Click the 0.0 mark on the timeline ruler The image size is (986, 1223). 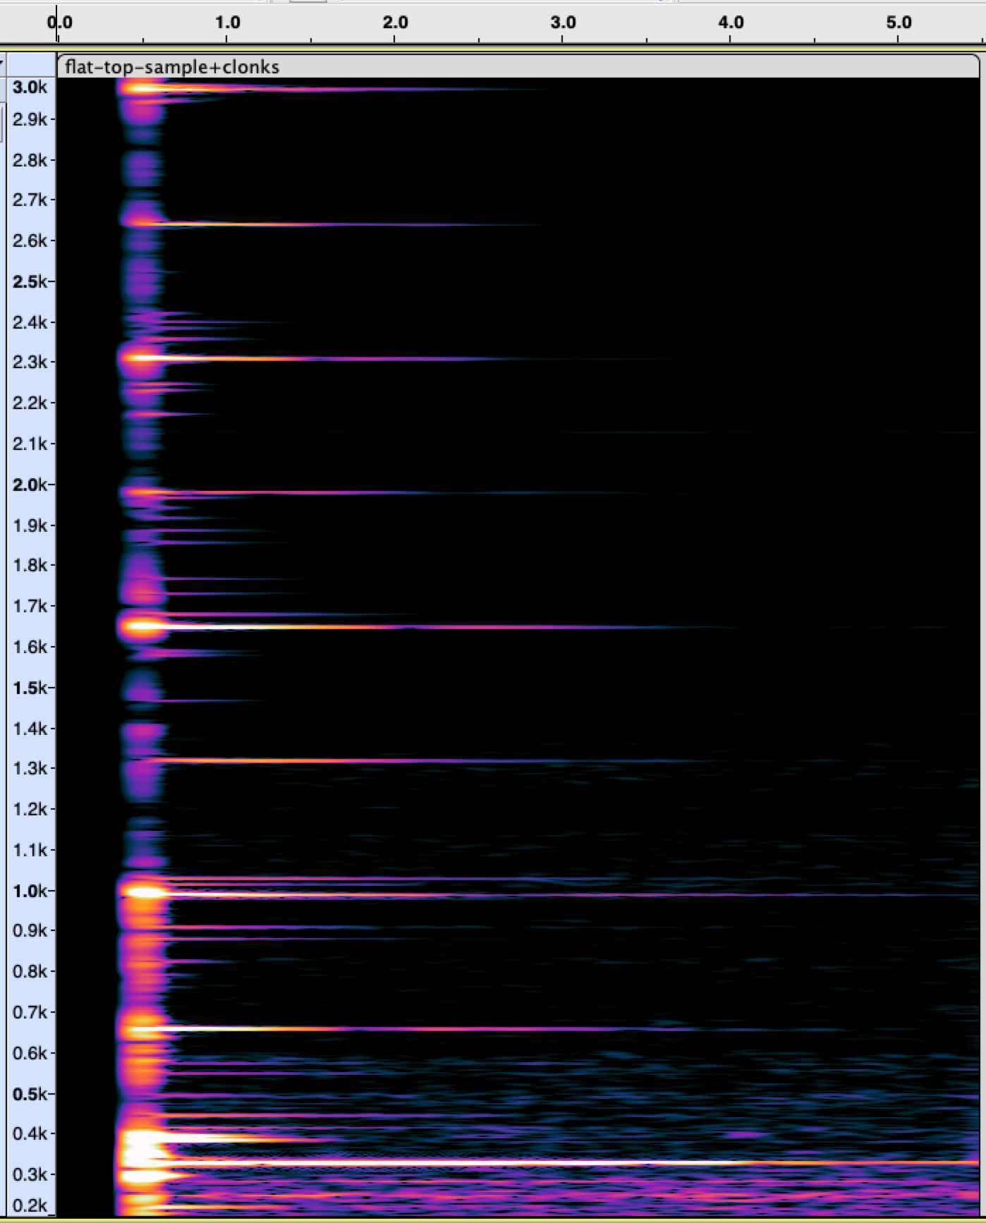coord(60,23)
